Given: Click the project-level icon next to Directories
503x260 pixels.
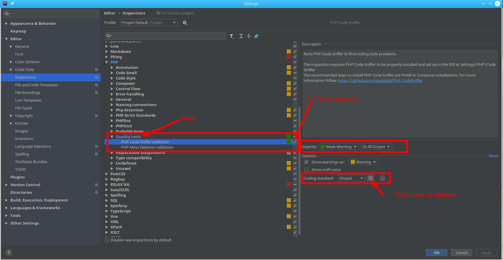Looking at the screenshot, I should 96,192.
